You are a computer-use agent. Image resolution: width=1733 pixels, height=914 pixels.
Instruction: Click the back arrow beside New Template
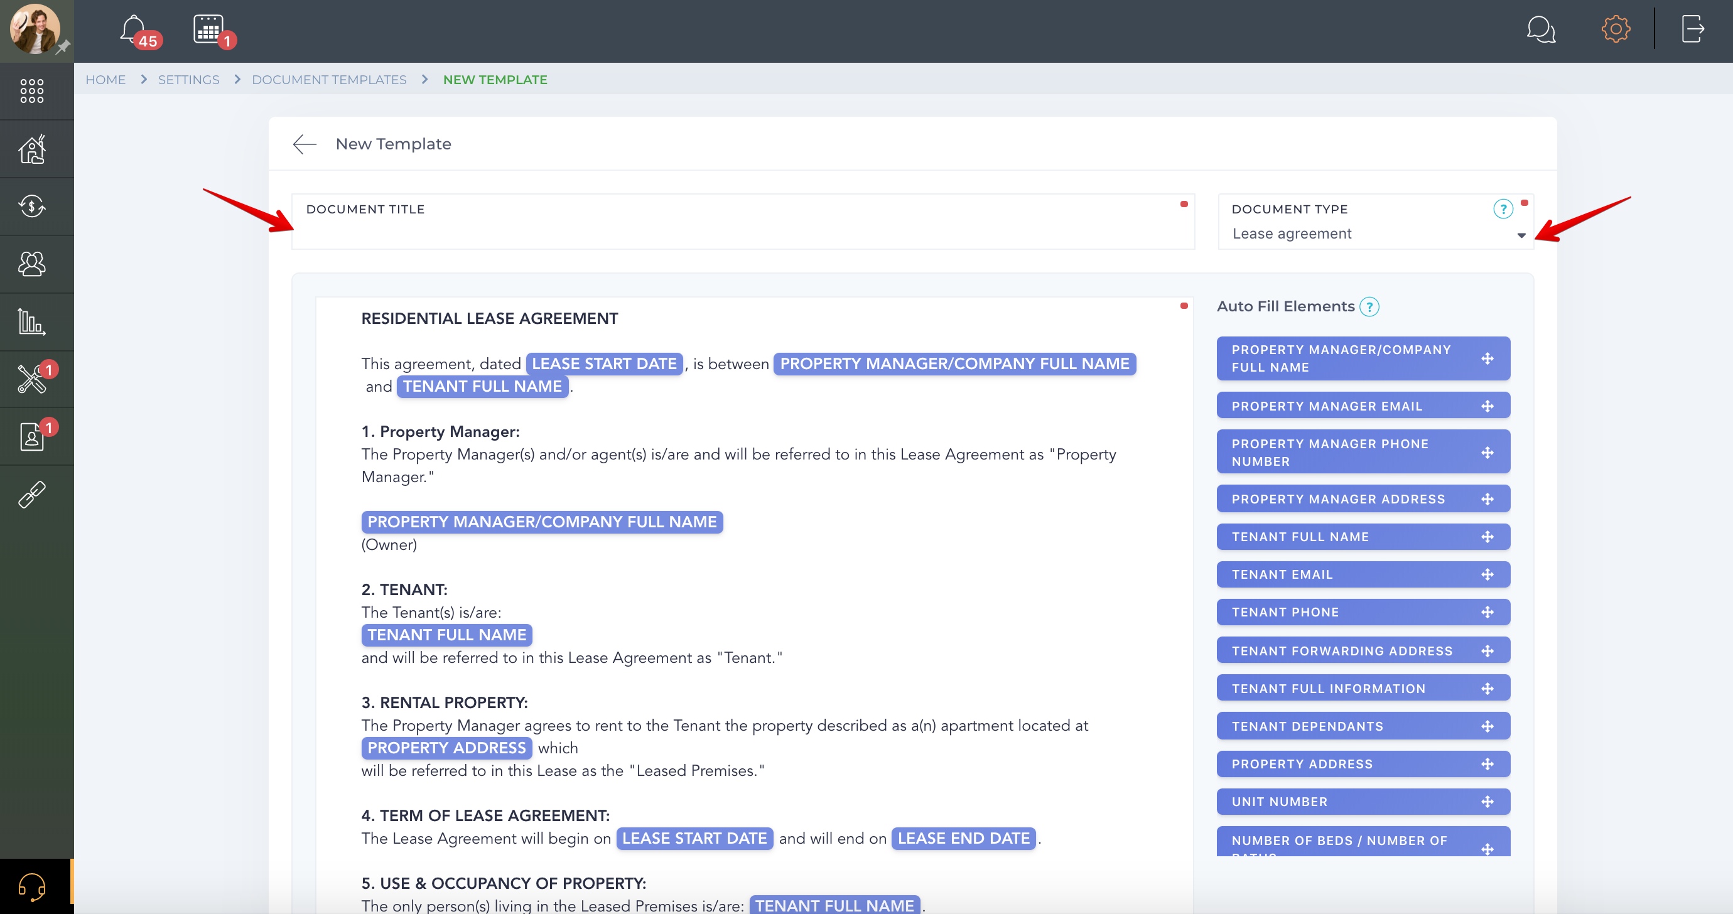click(x=305, y=144)
